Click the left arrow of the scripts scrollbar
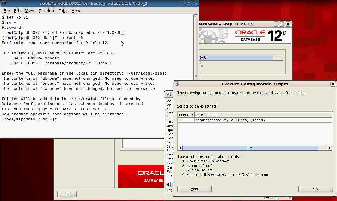The height and width of the screenshot is (201, 337). coord(180,148)
